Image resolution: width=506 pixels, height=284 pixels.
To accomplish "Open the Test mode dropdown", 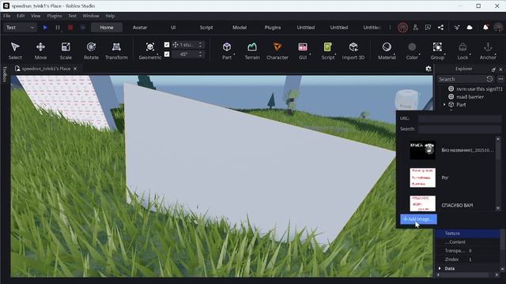I will [20, 28].
